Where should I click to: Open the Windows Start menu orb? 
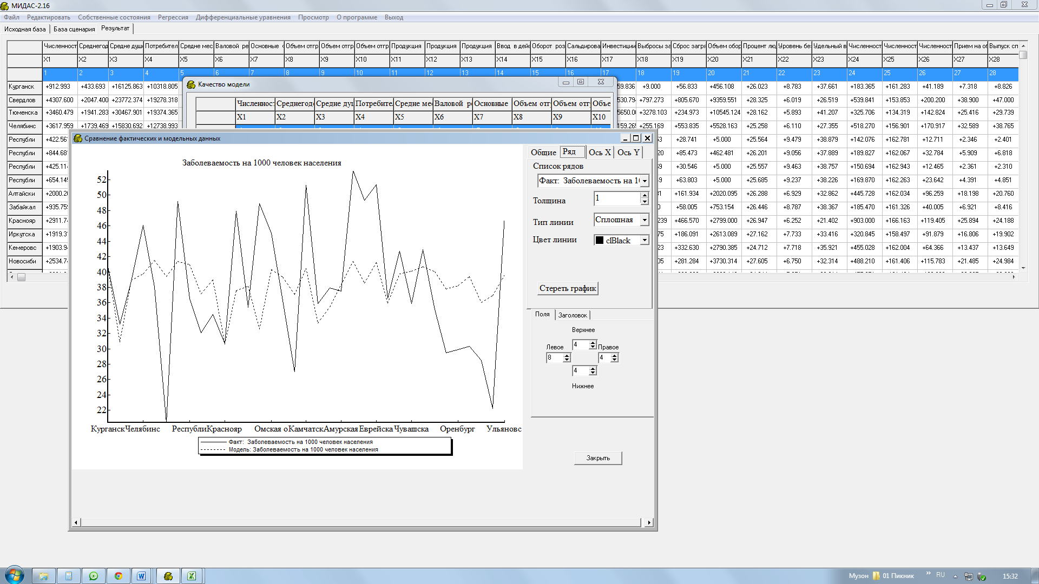(x=15, y=575)
